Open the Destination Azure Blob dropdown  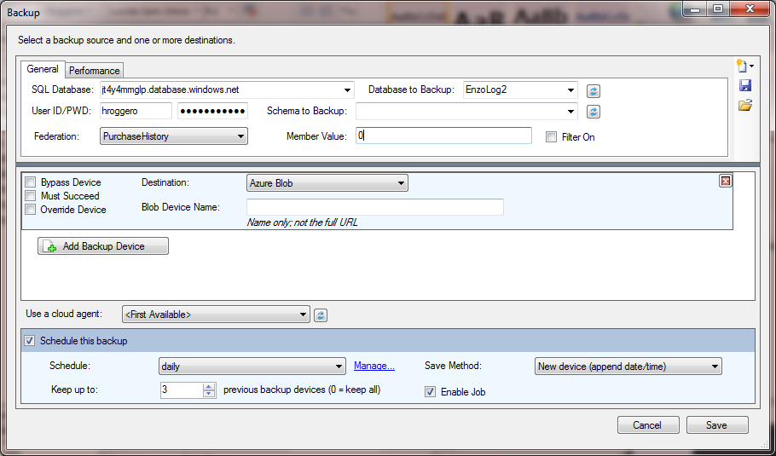tap(327, 183)
